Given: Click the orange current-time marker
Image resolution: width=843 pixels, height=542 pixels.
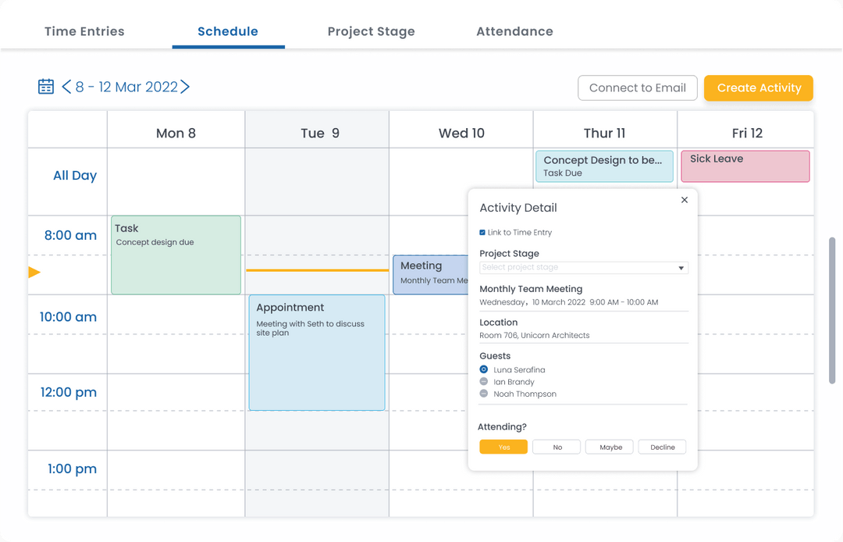Looking at the screenshot, I should coord(34,272).
